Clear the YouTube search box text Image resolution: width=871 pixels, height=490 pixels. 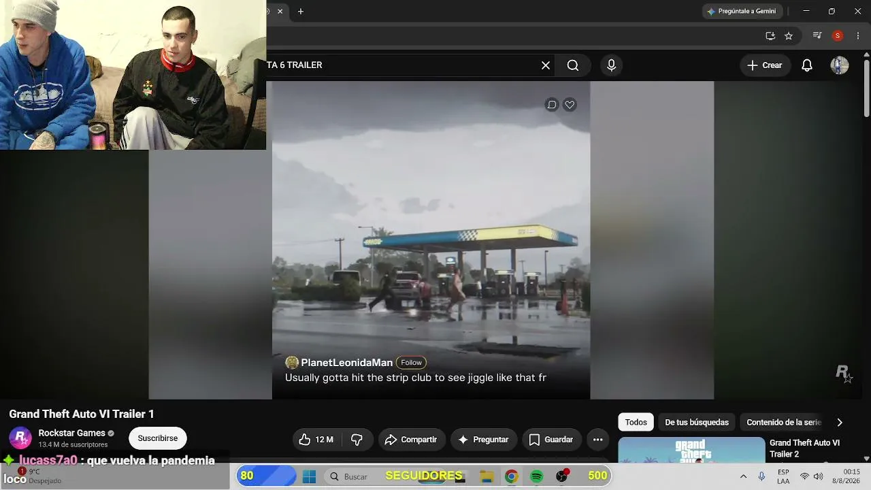(x=546, y=65)
